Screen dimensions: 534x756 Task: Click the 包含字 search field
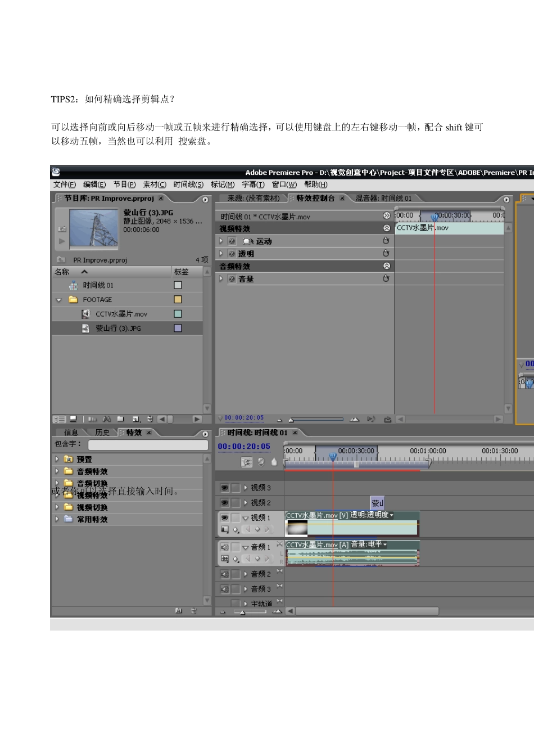(x=148, y=444)
